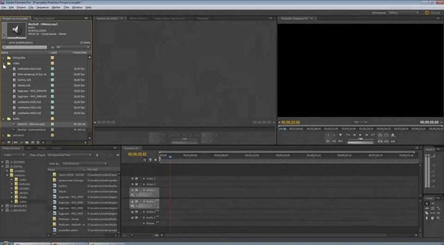Toggle sync lock on Video 3 track
Viewport: 444px width, 245px height.
point(137,179)
